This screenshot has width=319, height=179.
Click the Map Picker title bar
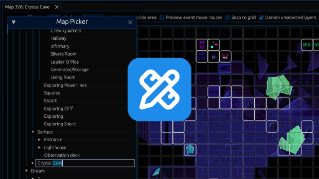[x=72, y=22]
